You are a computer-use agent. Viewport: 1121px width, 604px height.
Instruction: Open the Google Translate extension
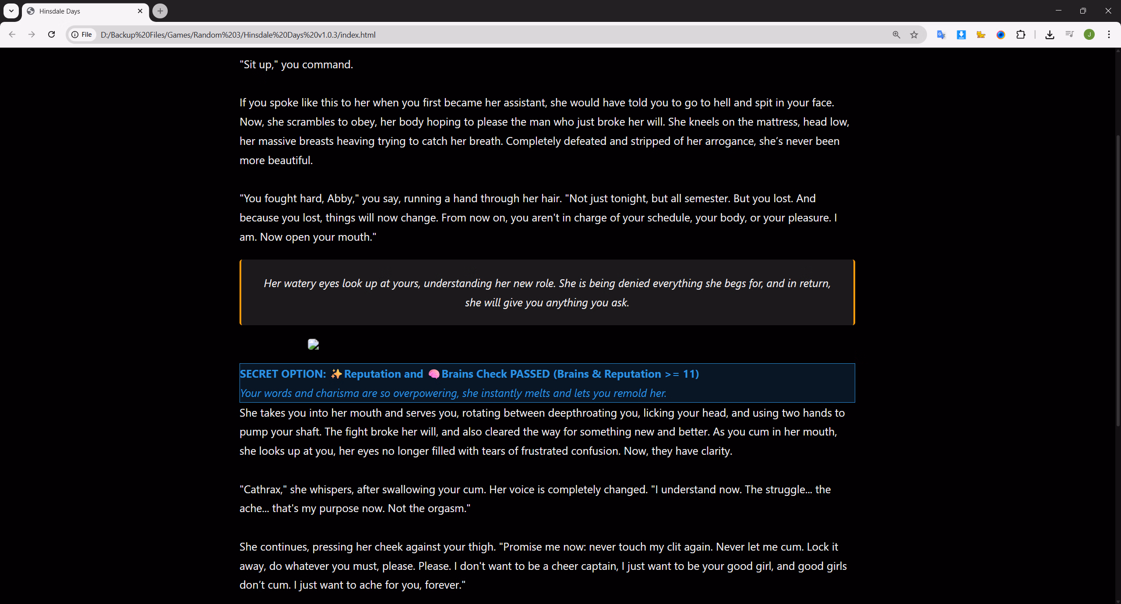(x=941, y=35)
